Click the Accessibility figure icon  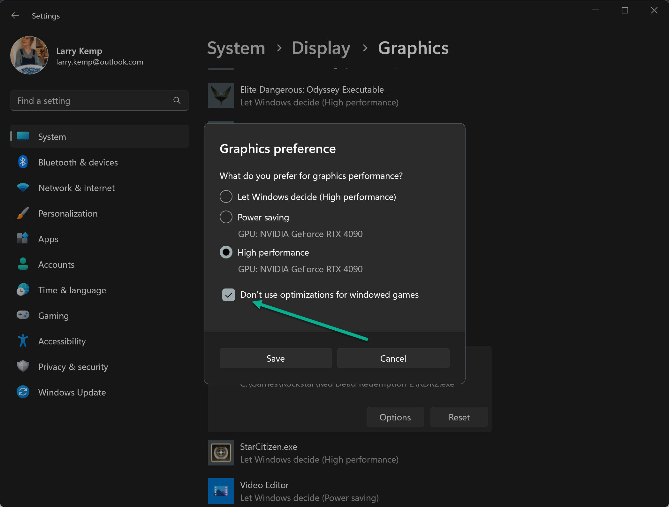[x=23, y=341]
